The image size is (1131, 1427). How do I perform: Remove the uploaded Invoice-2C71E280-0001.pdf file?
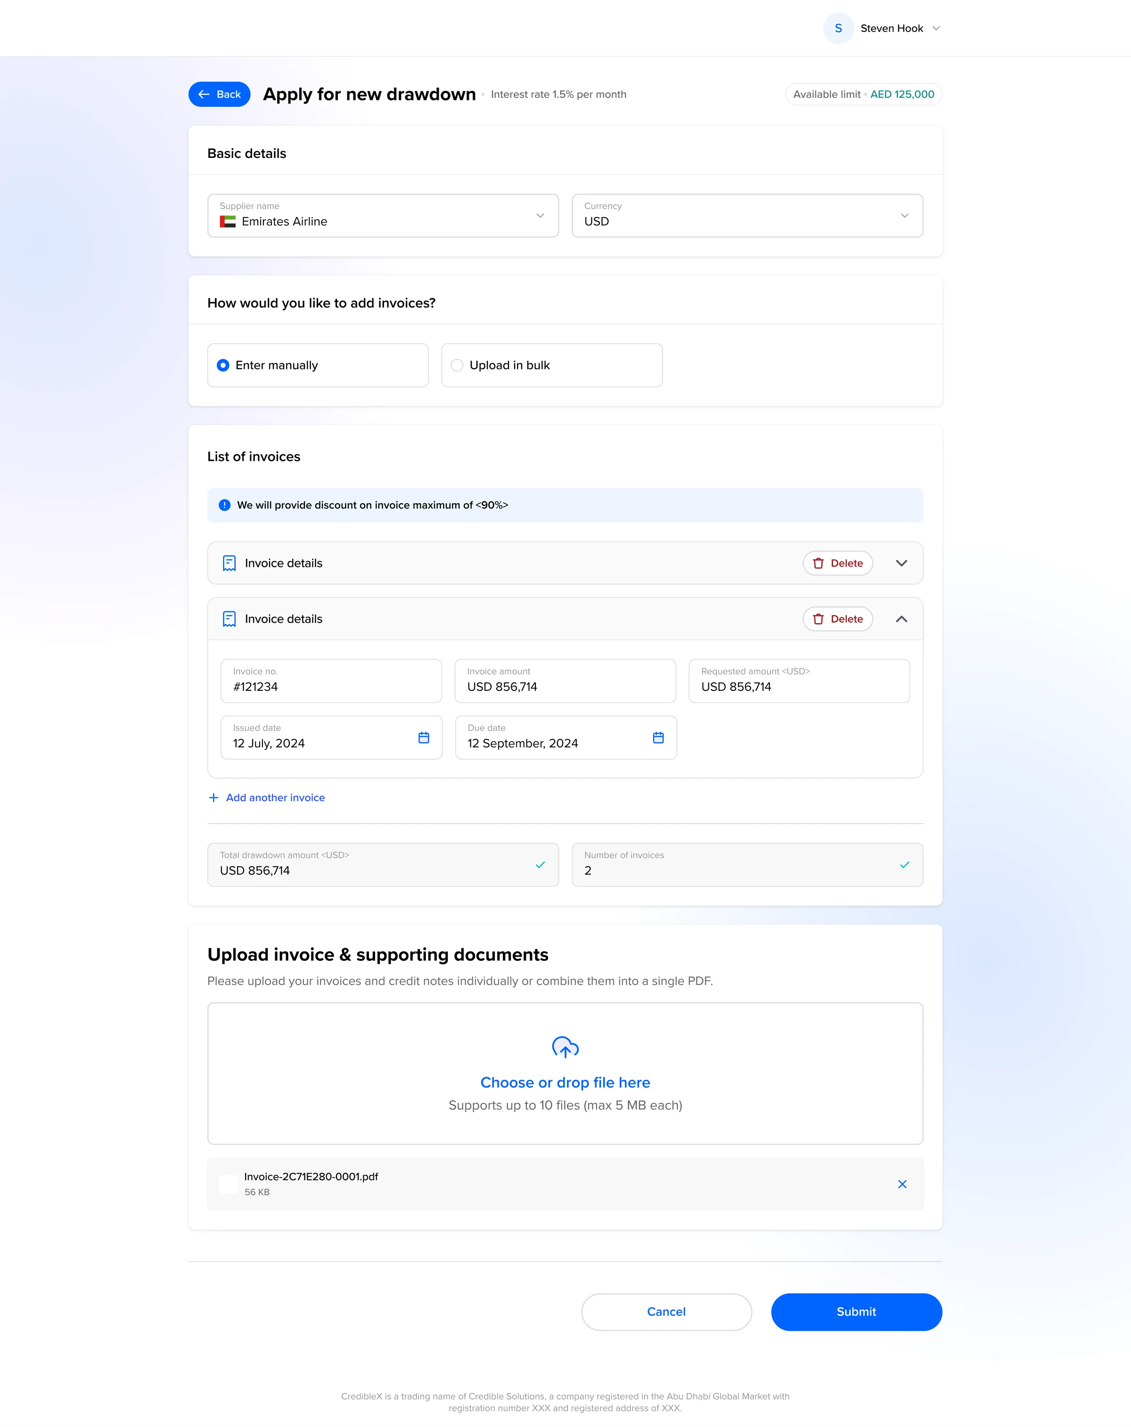(902, 1184)
